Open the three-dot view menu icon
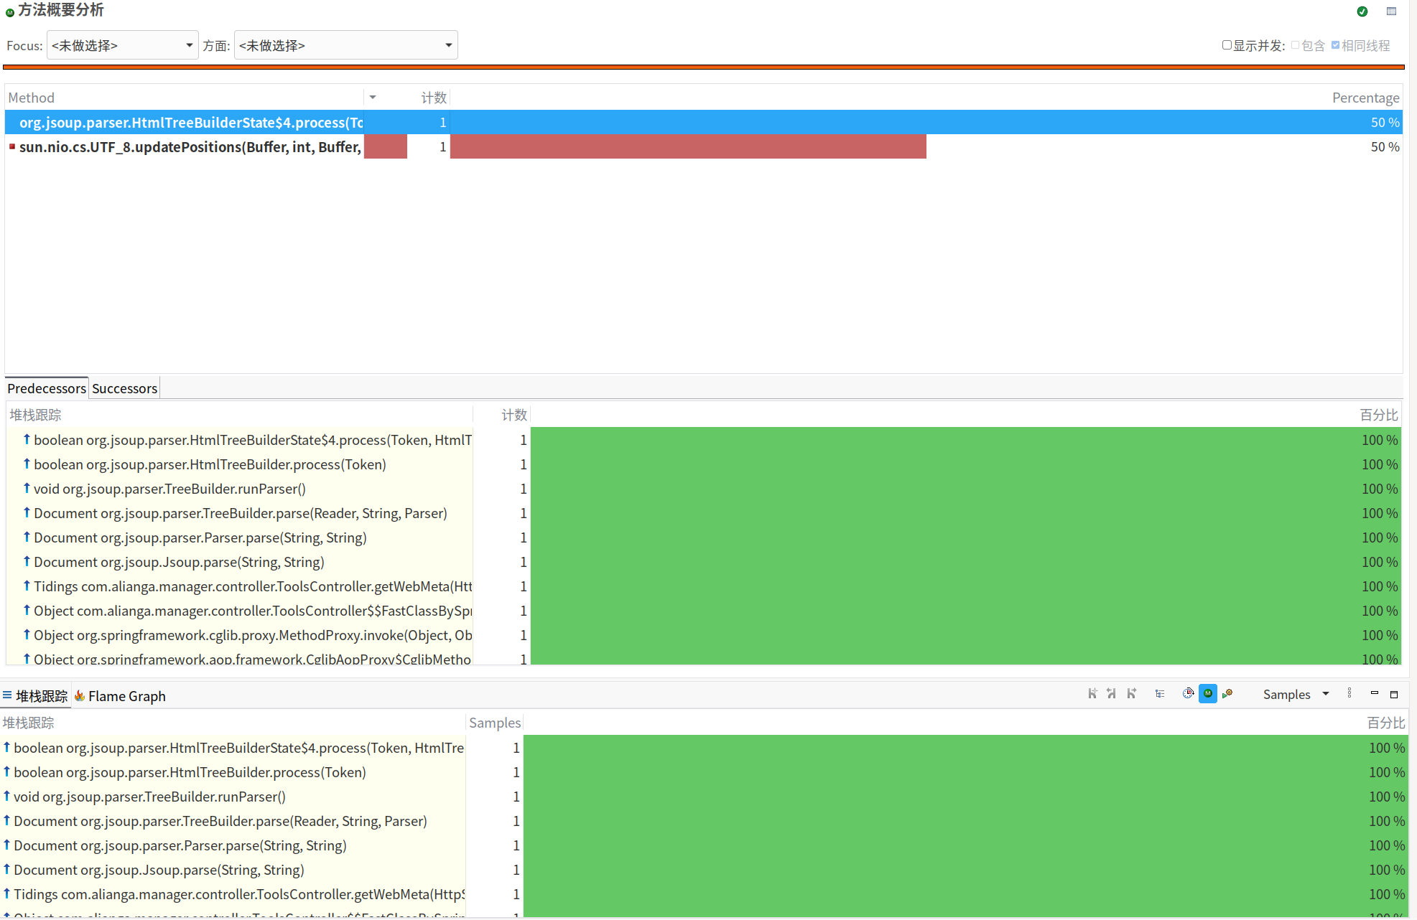The image size is (1417, 920). (1349, 694)
